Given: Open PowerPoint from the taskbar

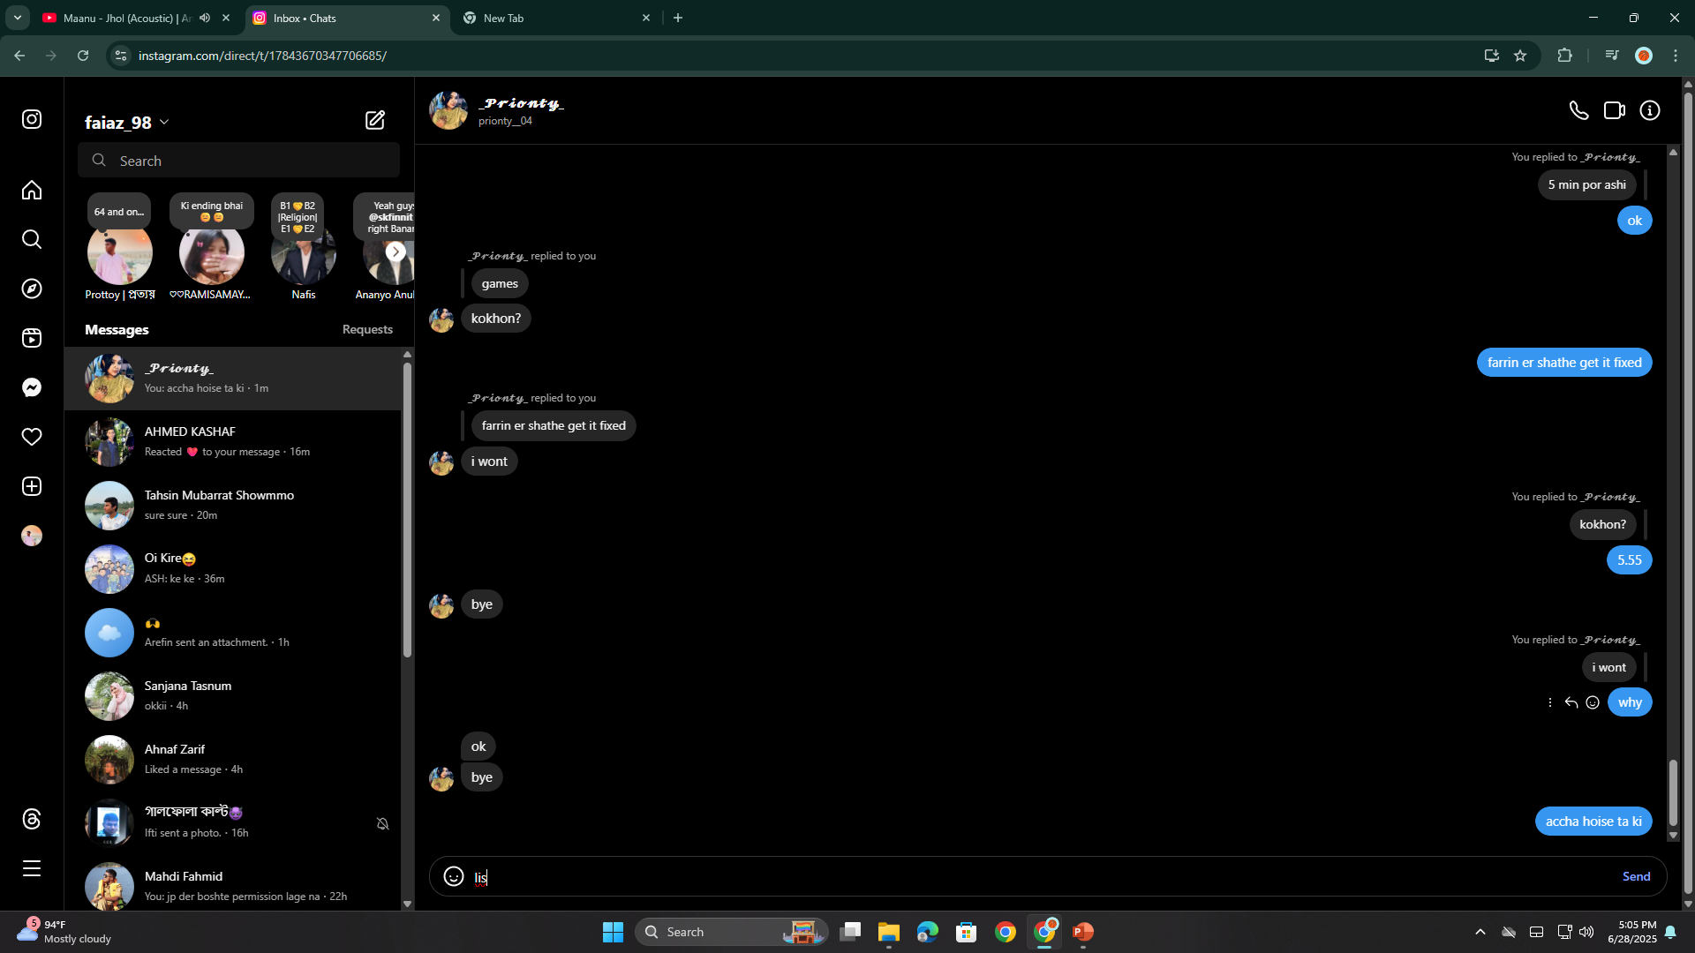Looking at the screenshot, I should (x=1083, y=932).
